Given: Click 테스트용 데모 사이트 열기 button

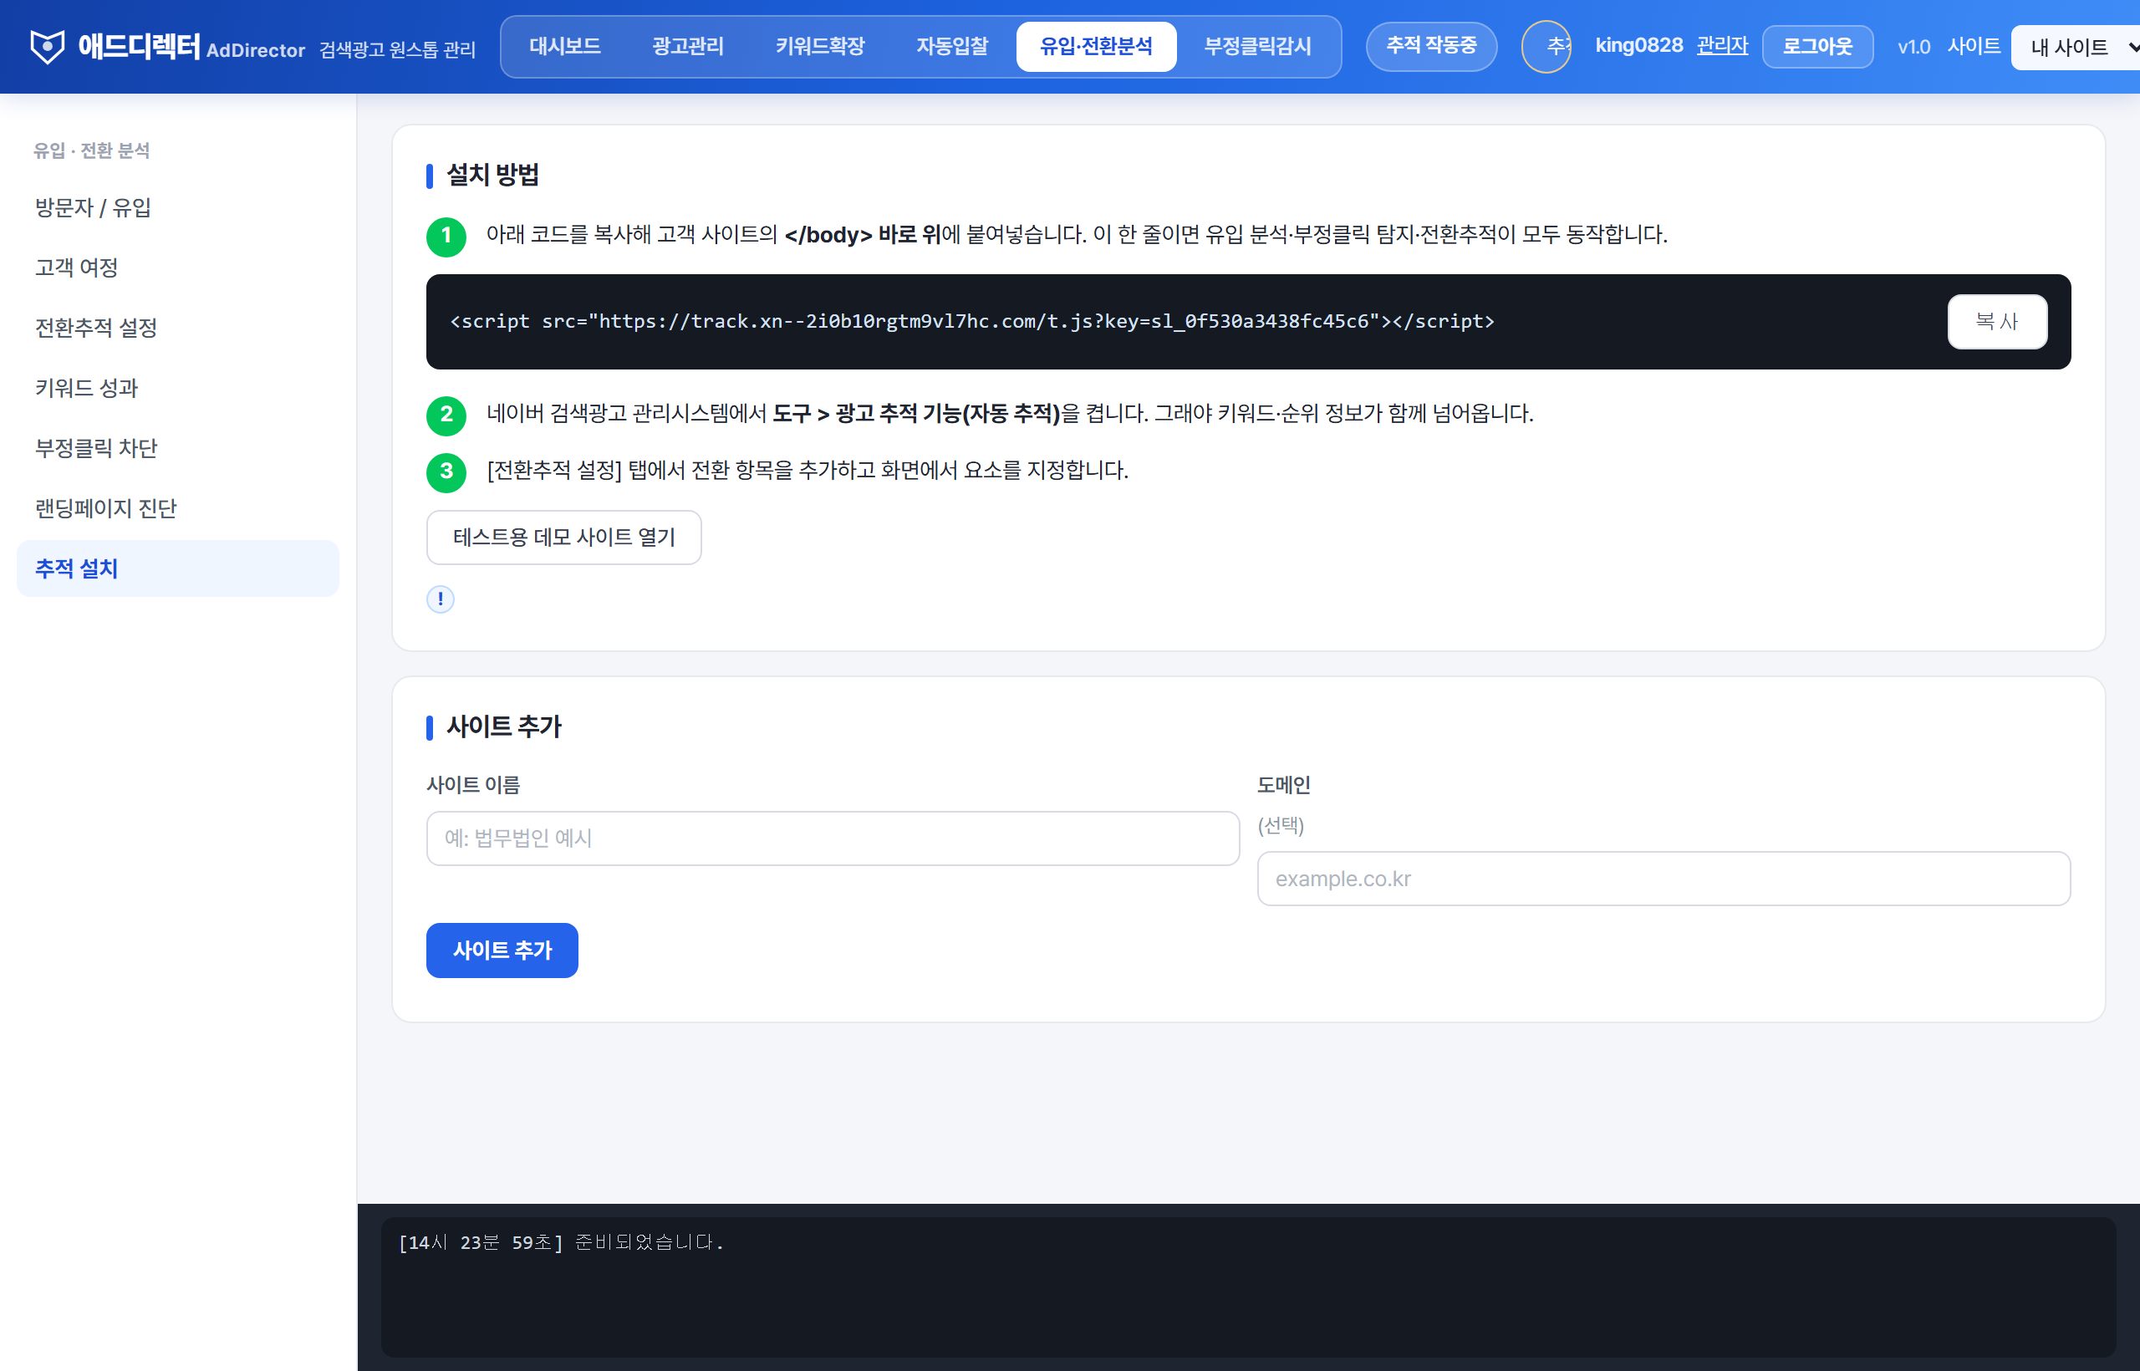Looking at the screenshot, I should [x=563, y=538].
